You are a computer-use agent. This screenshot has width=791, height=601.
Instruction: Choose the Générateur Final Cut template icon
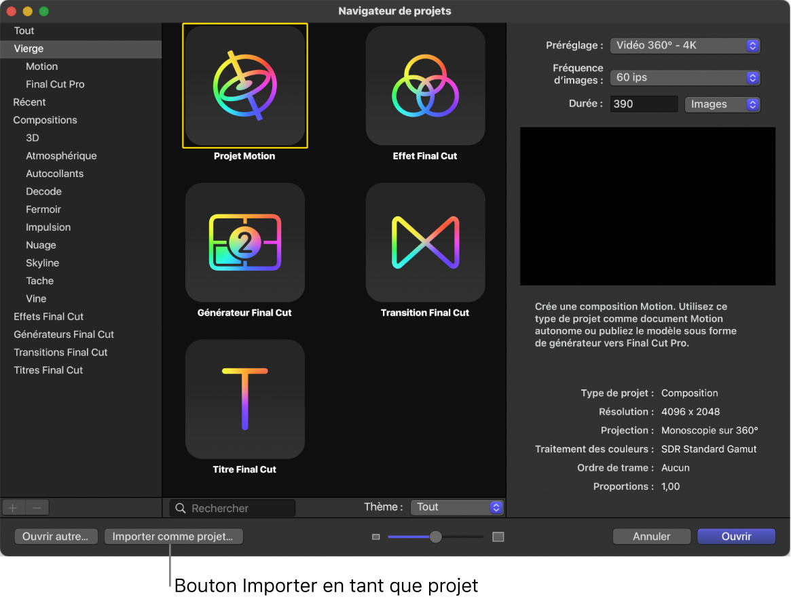pyautogui.click(x=244, y=243)
